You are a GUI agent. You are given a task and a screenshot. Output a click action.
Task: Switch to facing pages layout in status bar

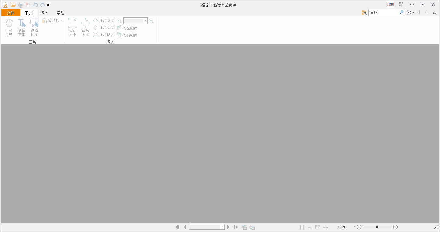coord(317,227)
